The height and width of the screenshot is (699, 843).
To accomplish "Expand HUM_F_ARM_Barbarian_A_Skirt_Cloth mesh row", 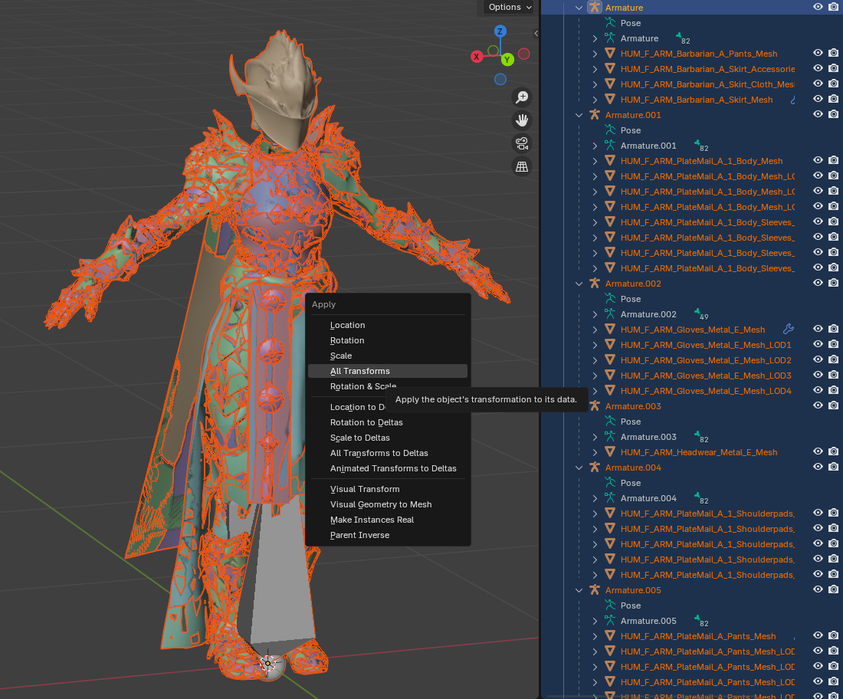I will (595, 84).
